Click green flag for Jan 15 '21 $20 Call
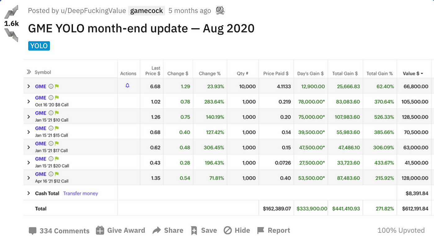Viewport: 434px width, 241px height. [x=57, y=158]
